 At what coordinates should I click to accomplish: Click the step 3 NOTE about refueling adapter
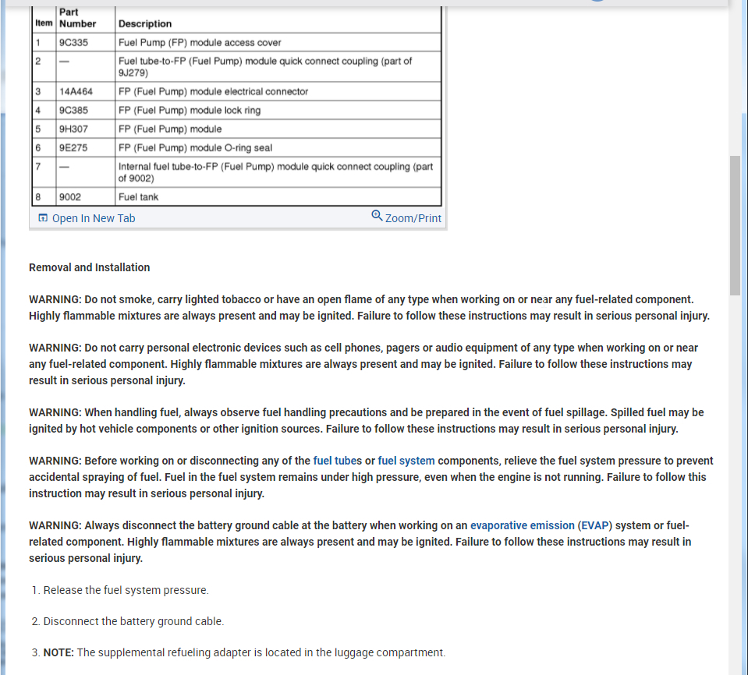tap(244, 652)
